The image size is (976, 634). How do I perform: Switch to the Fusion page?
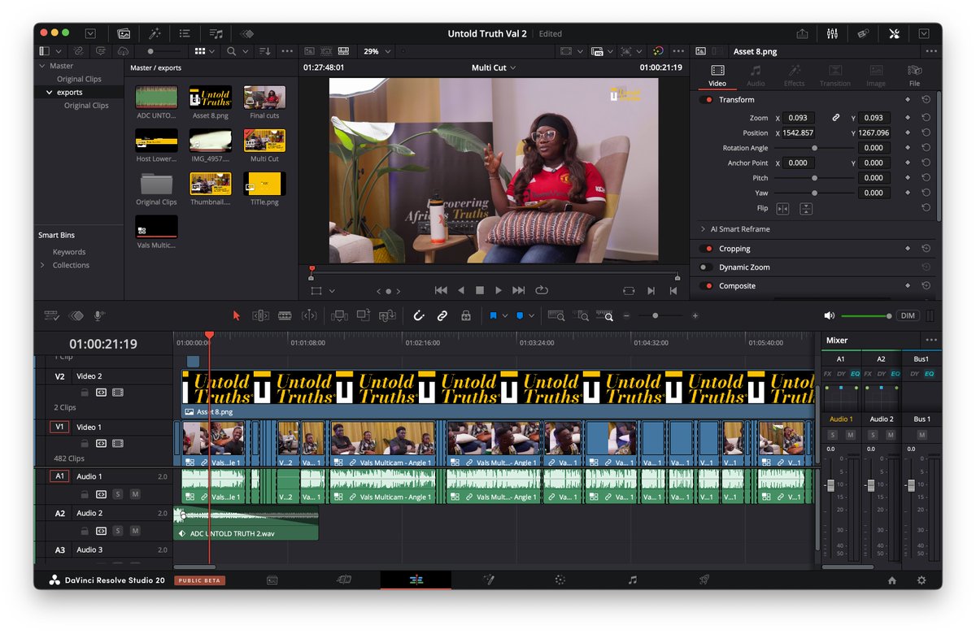[488, 580]
